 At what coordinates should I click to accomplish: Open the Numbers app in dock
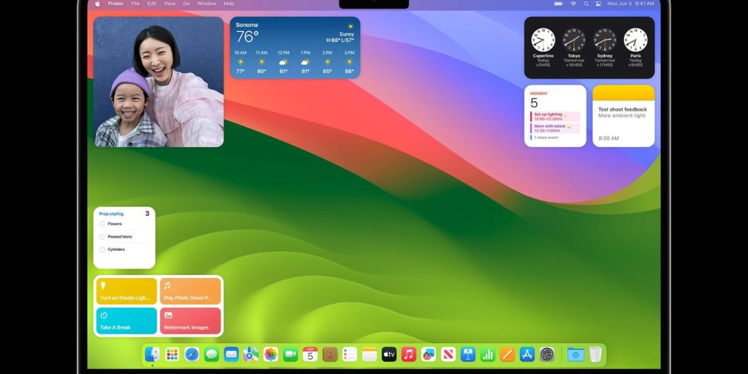pyautogui.click(x=488, y=354)
